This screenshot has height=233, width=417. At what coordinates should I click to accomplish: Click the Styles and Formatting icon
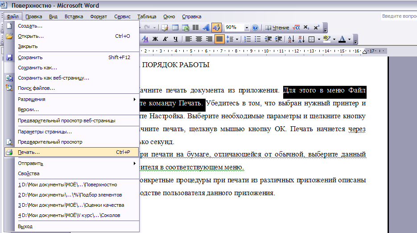tap(145, 39)
